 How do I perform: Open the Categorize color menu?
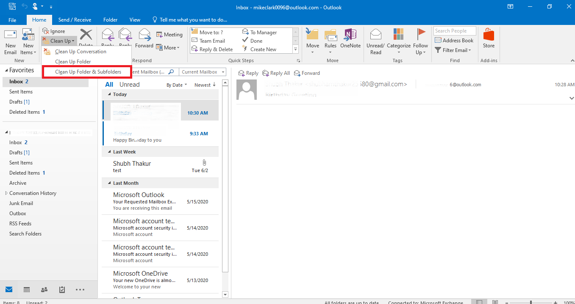(399, 42)
